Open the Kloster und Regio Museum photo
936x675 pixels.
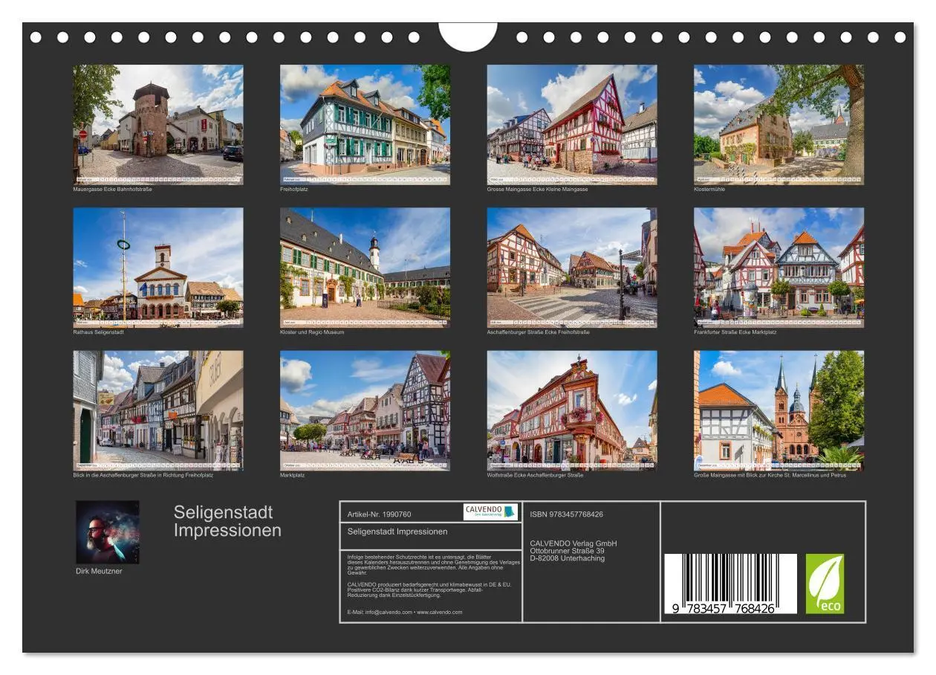pos(365,268)
